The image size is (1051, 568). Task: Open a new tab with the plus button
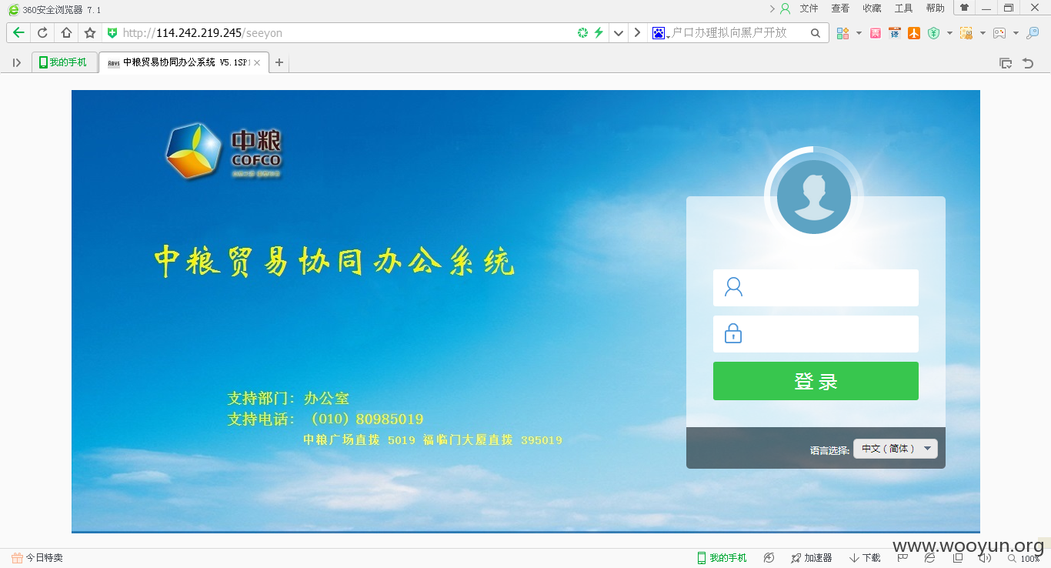(x=279, y=63)
